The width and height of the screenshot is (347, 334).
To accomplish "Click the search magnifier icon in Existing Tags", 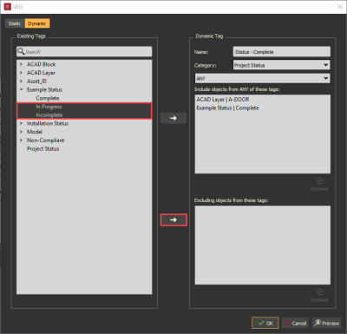I will 21,51.
